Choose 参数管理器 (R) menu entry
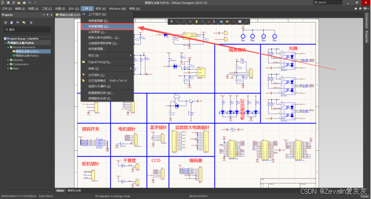 click(107, 21)
